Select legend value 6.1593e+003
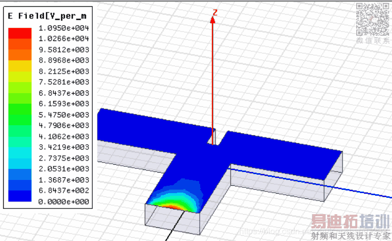 click(x=64, y=104)
